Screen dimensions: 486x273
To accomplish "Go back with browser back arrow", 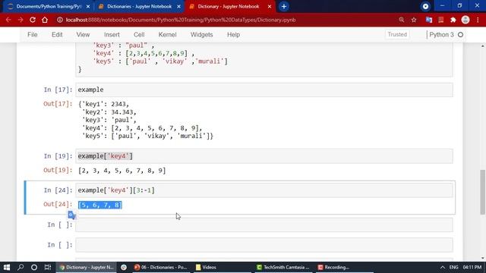I will (8, 20).
